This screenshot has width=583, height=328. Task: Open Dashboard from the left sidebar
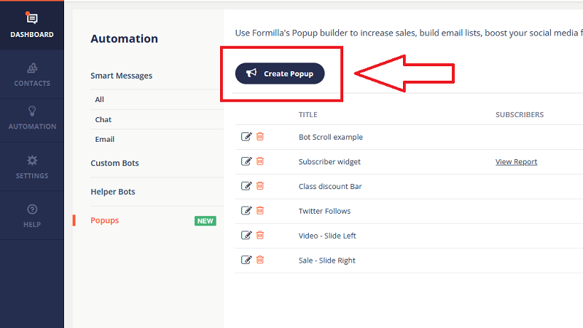[x=31, y=25]
